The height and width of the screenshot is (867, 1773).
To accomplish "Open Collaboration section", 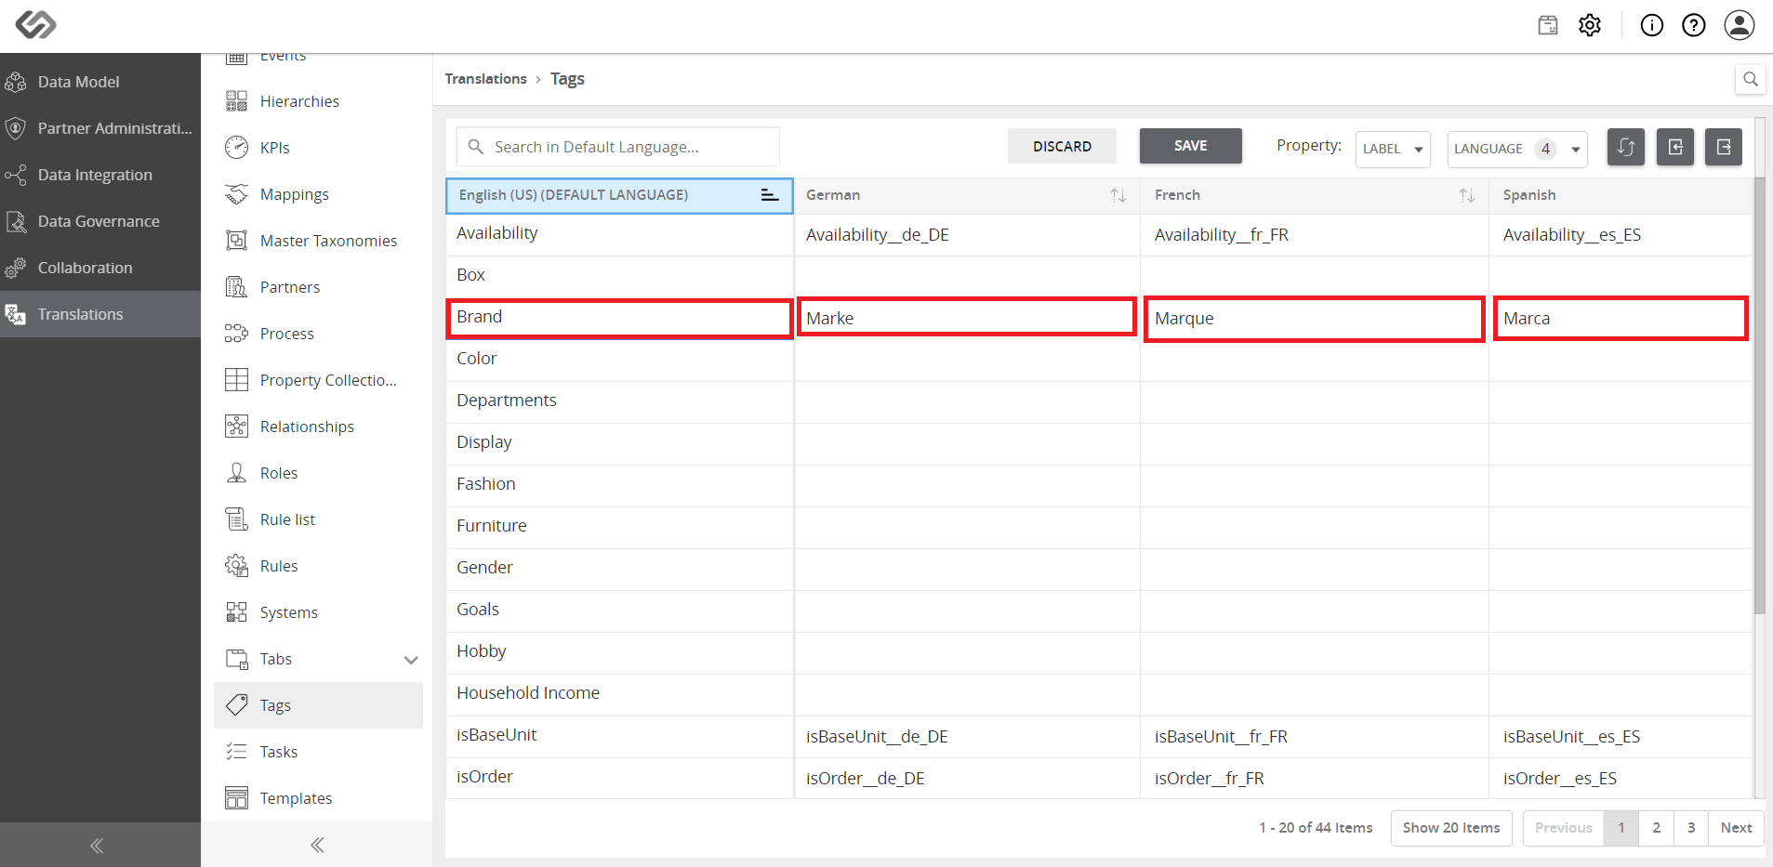I will point(100,268).
